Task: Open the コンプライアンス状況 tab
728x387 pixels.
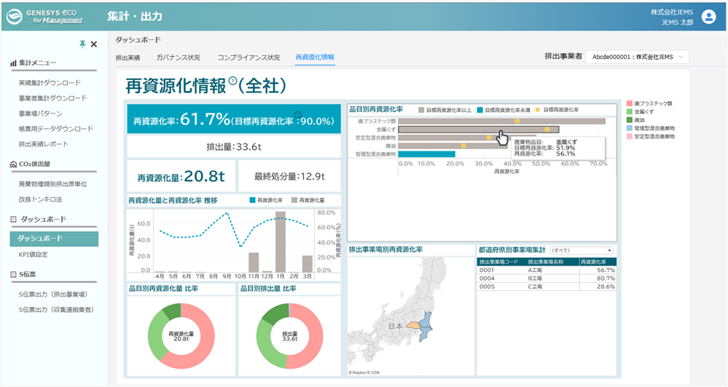Action: tap(248, 57)
